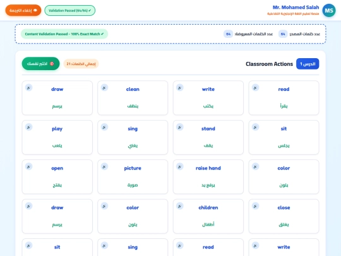Click the word picture

coord(133,168)
